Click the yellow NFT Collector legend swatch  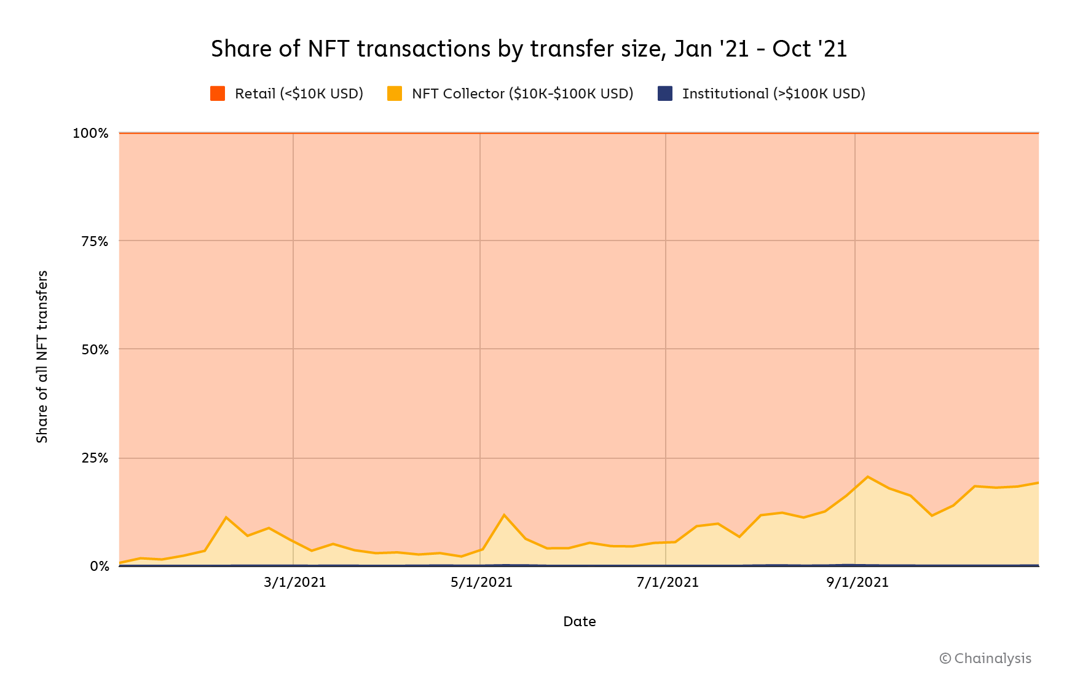395,93
